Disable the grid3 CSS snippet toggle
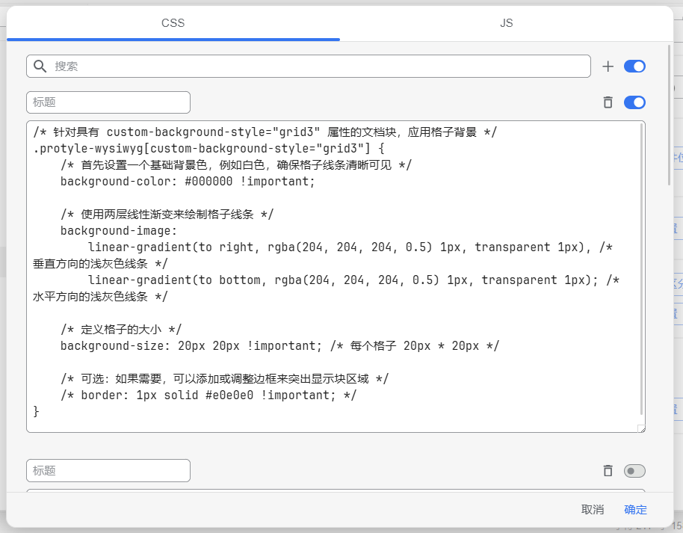 (634, 102)
